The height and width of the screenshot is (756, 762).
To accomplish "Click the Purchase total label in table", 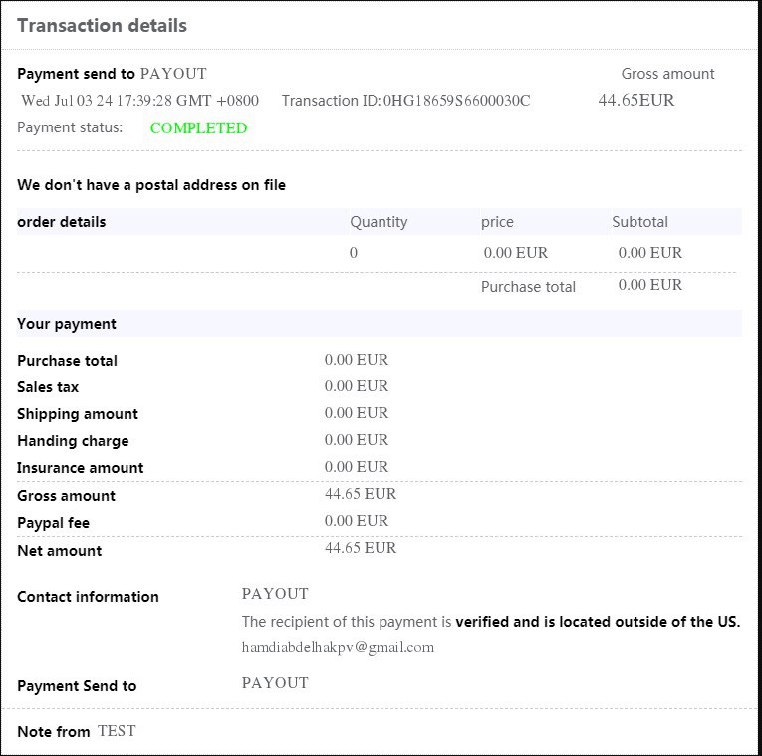I will click(x=528, y=287).
